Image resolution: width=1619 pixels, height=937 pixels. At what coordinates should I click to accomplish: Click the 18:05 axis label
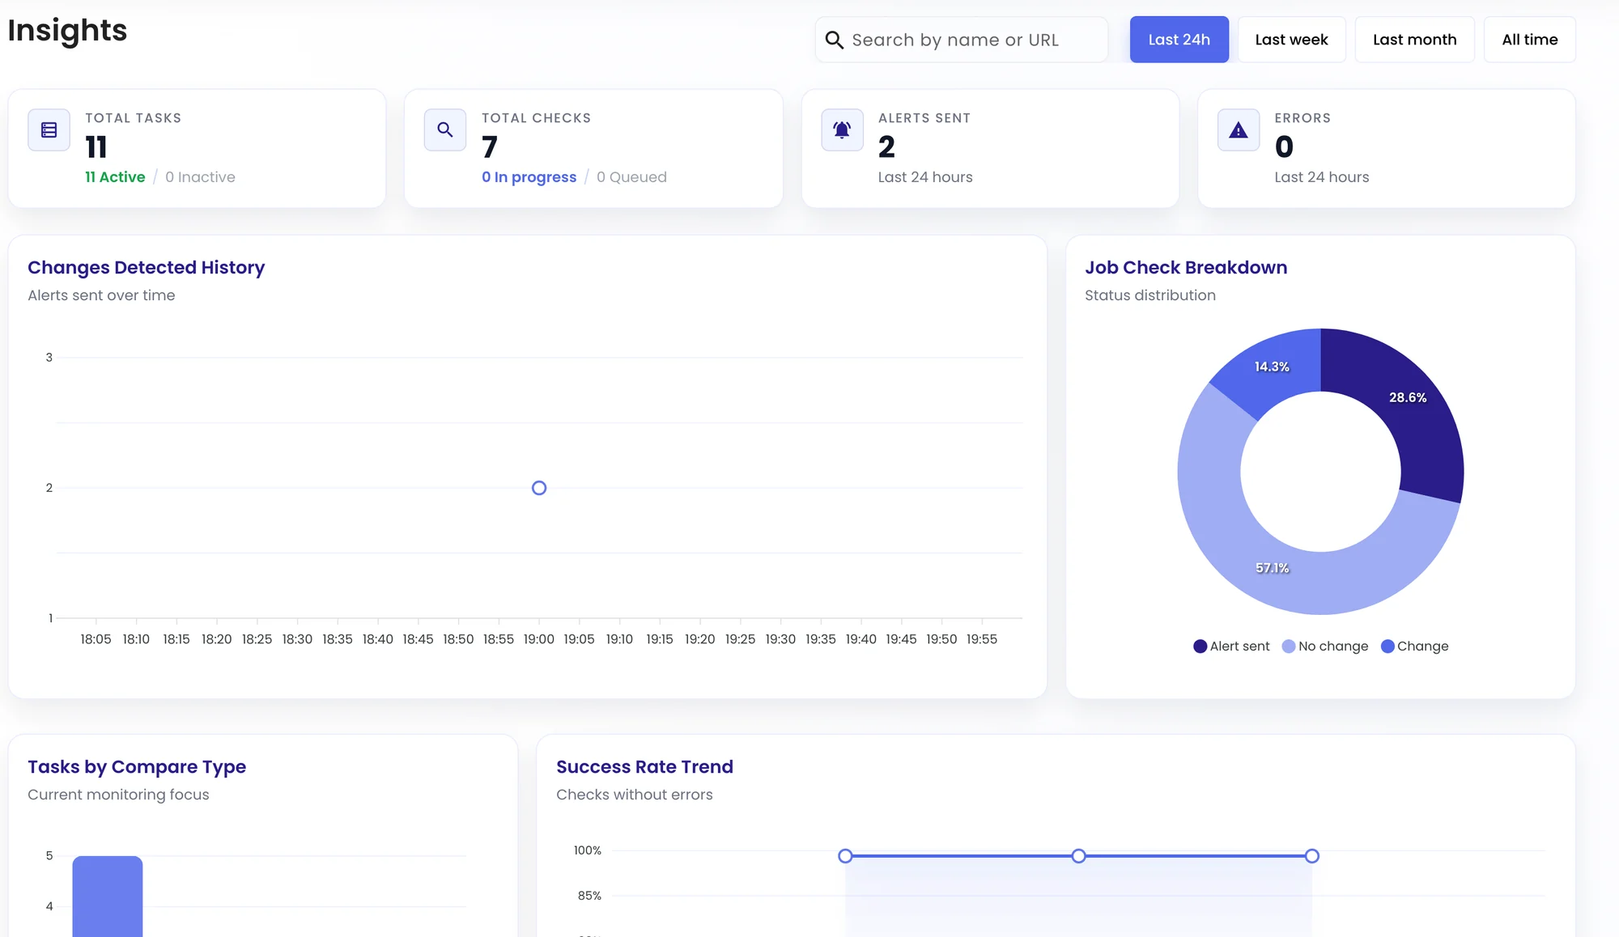[96, 639]
